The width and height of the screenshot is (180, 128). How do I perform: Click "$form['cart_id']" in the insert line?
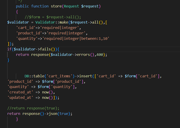(x=142, y=76)
